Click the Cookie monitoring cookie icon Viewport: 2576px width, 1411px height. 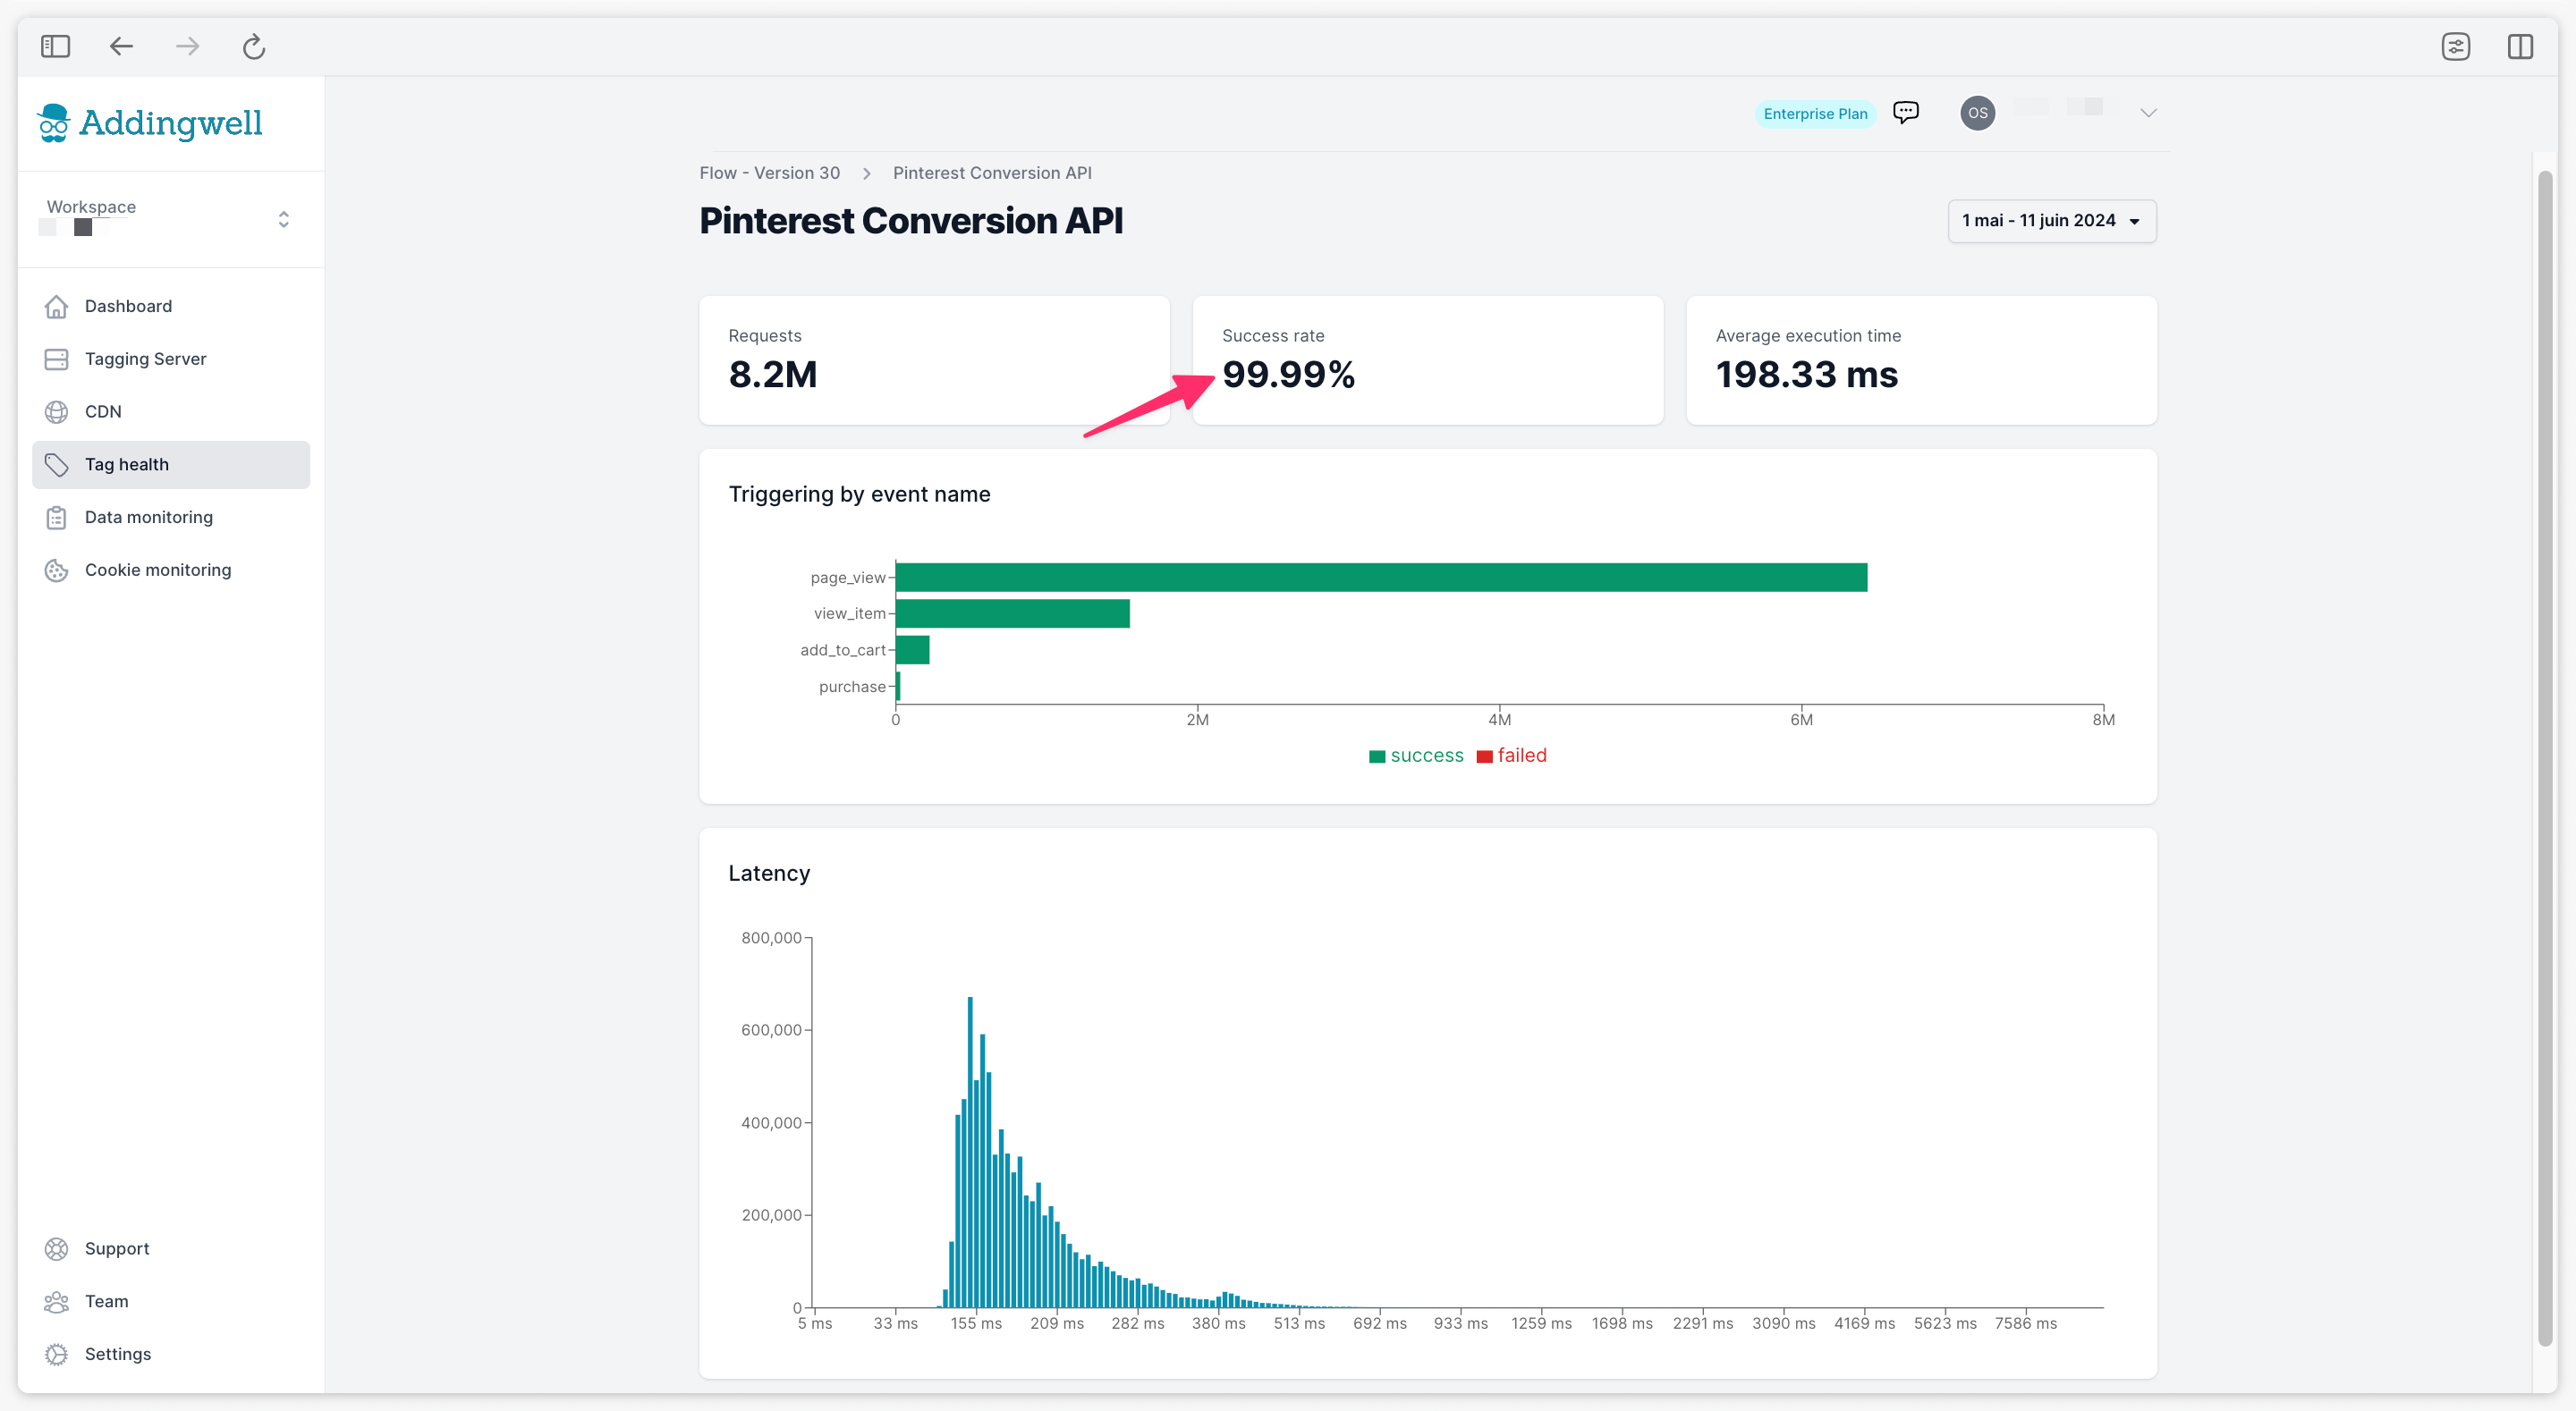(x=57, y=570)
